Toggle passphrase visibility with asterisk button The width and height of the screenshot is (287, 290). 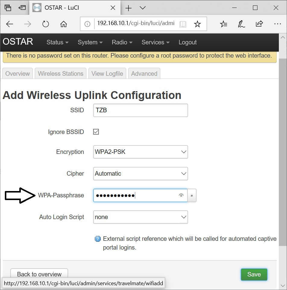pos(192,196)
